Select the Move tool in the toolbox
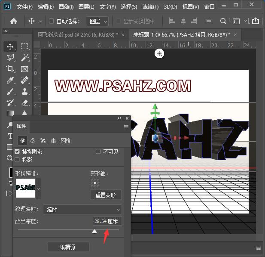265x257 pixels. click(10, 46)
